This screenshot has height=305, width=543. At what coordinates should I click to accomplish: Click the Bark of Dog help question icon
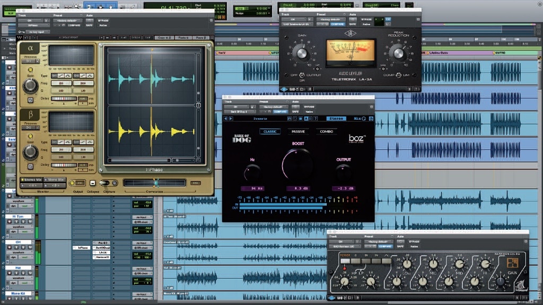pyautogui.click(x=316, y=119)
